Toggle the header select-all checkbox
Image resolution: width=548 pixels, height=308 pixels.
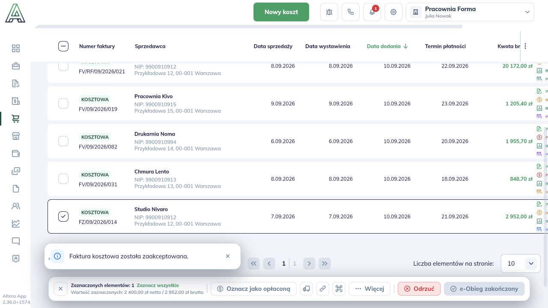click(63, 46)
